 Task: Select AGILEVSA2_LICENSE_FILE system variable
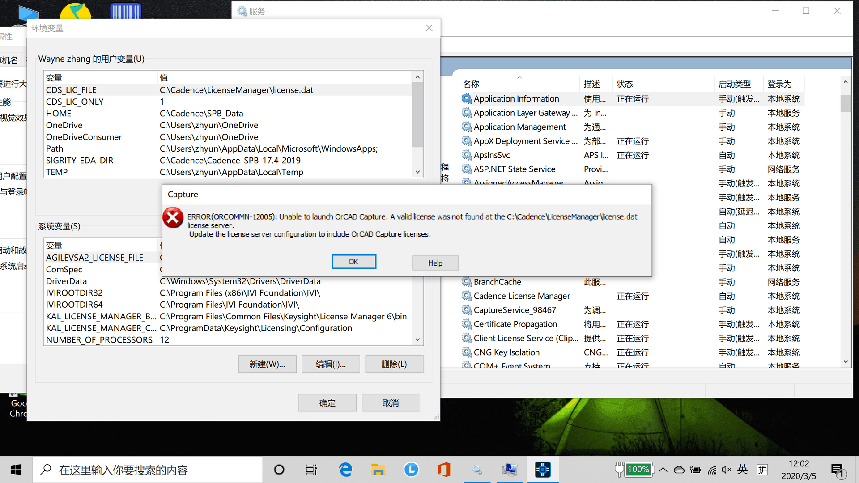pos(102,258)
